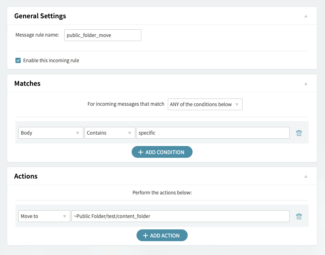Click the plus icon on ADD ACTION

[x=146, y=235]
